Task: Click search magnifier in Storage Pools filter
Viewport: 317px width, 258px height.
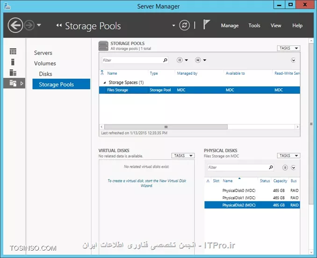Action: pyautogui.click(x=165, y=60)
